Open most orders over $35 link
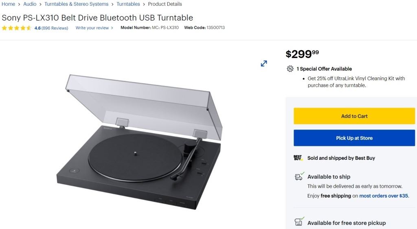The image size is (417, 229). [x=384, y=196]
